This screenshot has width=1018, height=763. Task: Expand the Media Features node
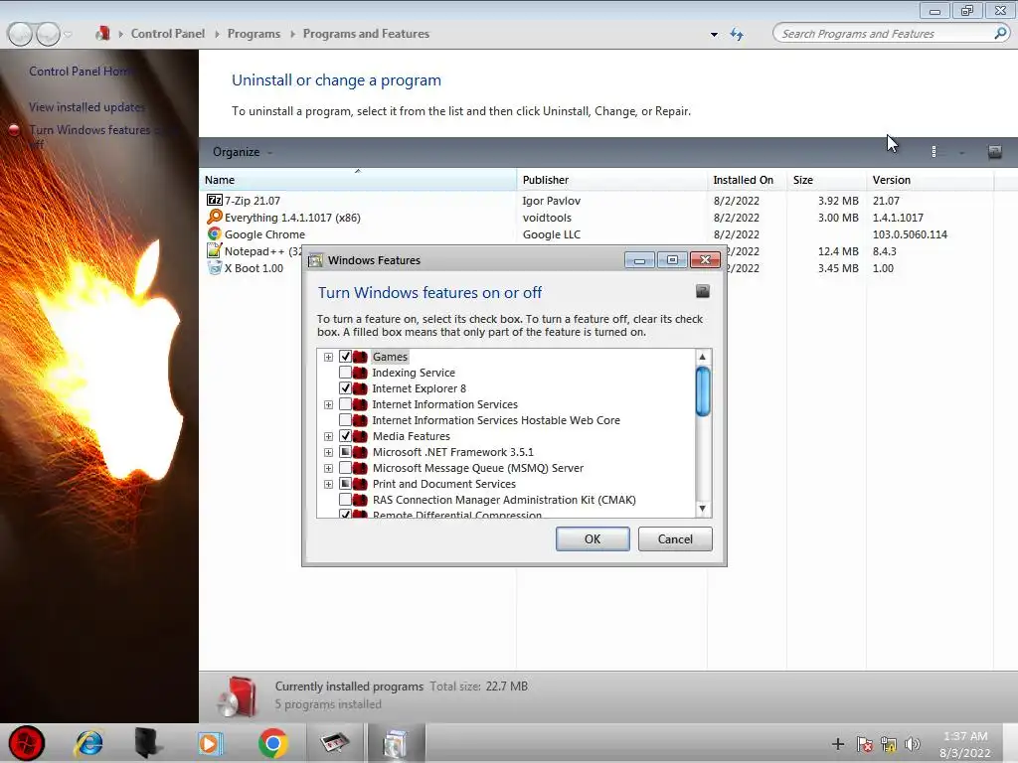[x=328, y=437]
